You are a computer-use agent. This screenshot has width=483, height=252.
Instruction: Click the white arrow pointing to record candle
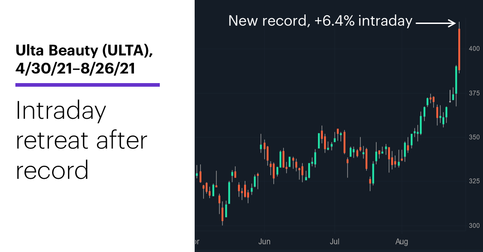(435, 23)
